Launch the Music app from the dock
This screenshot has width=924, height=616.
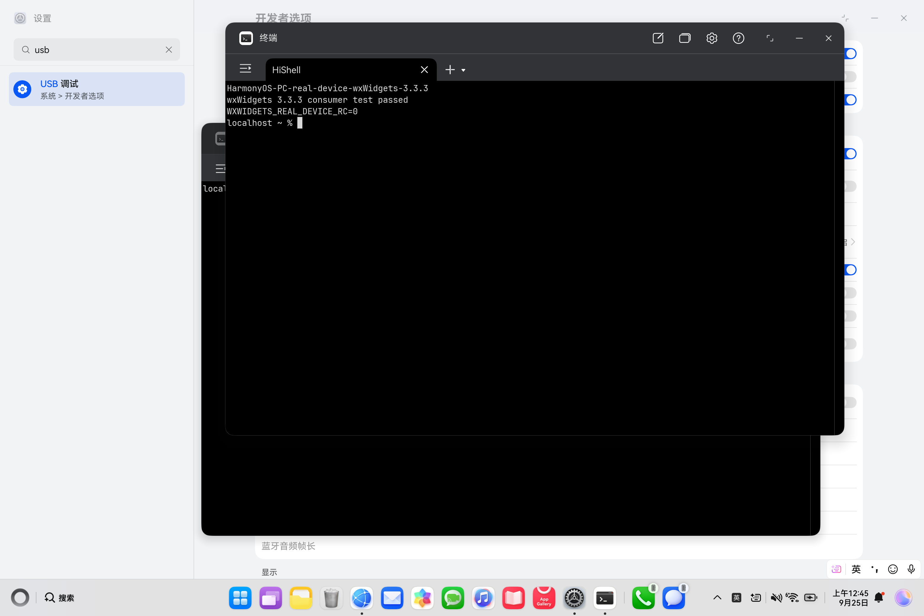[483, 598]
